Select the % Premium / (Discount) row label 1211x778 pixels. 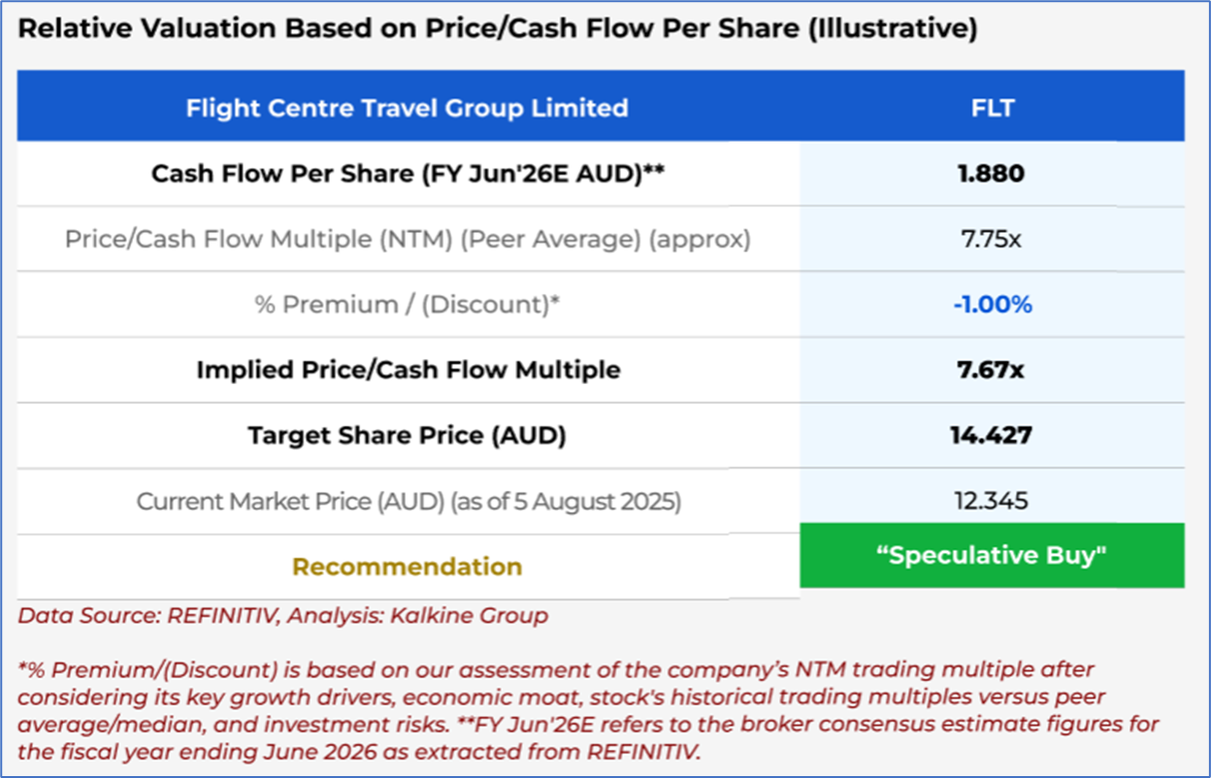408,305
